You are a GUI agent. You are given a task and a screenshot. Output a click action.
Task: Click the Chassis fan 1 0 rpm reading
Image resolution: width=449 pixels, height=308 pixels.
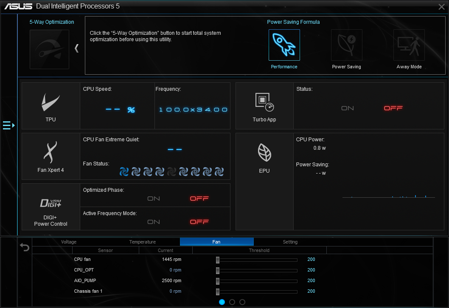click(175, 291)
